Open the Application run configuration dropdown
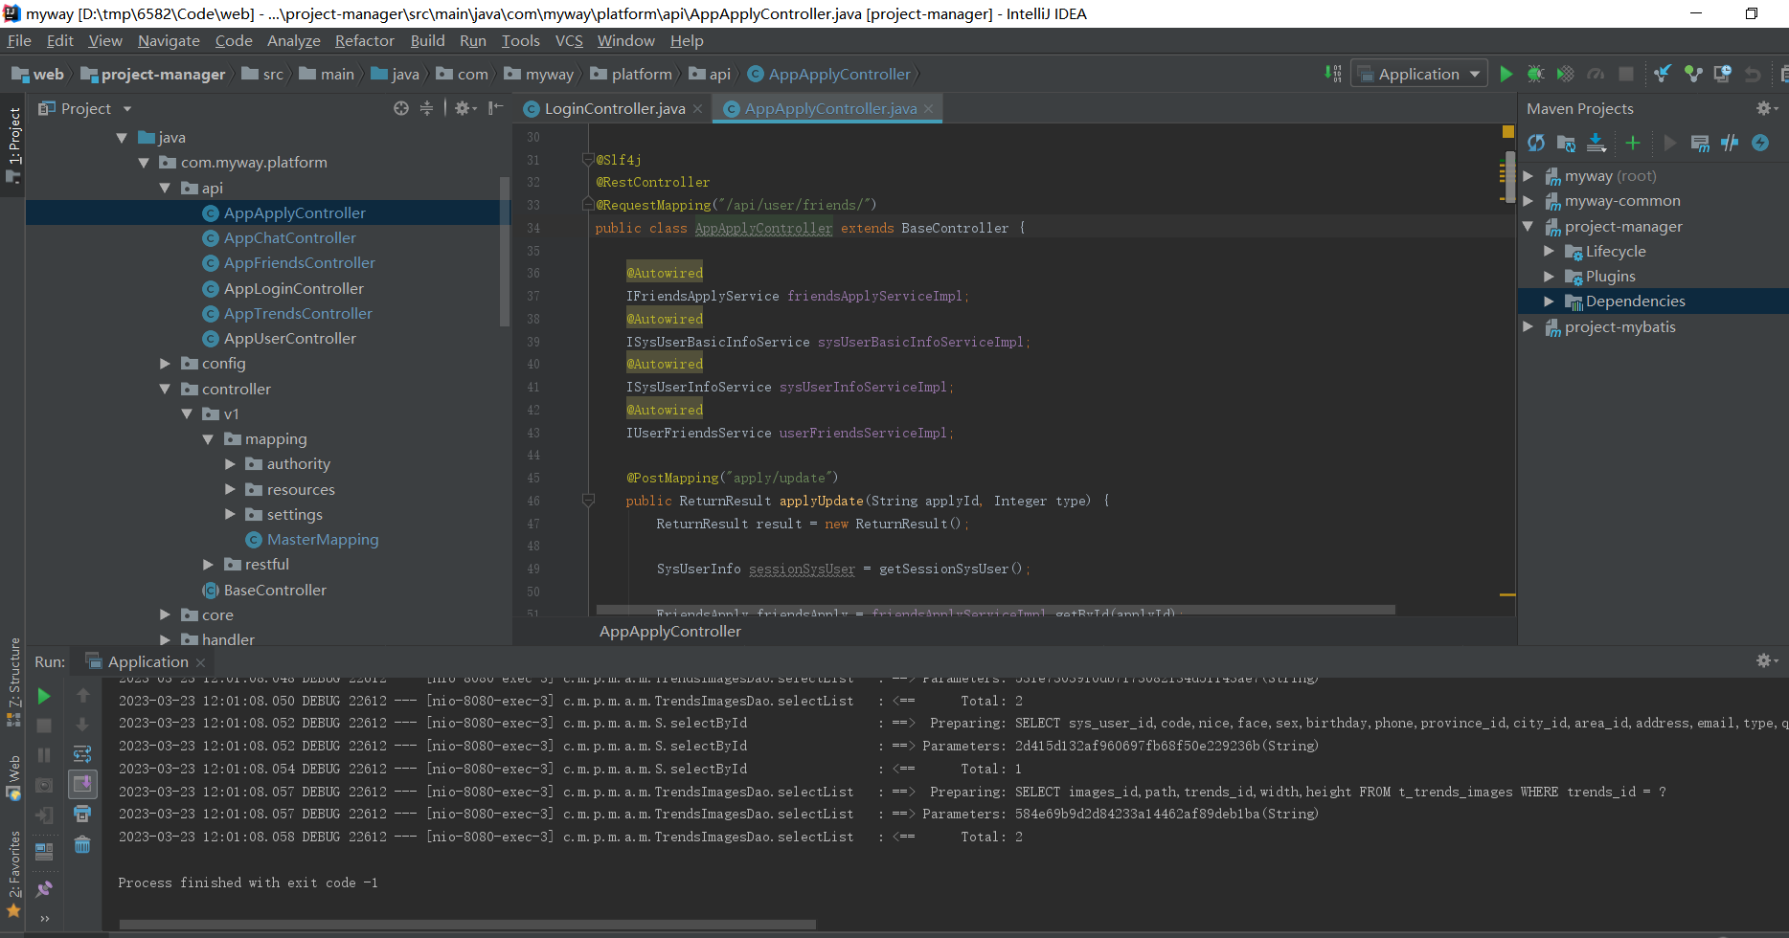The height and width of the screenshot is (938, 1789). point(1419,74)
